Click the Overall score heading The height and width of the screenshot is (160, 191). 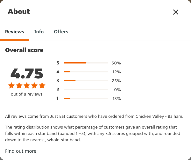tap(24, 50)
